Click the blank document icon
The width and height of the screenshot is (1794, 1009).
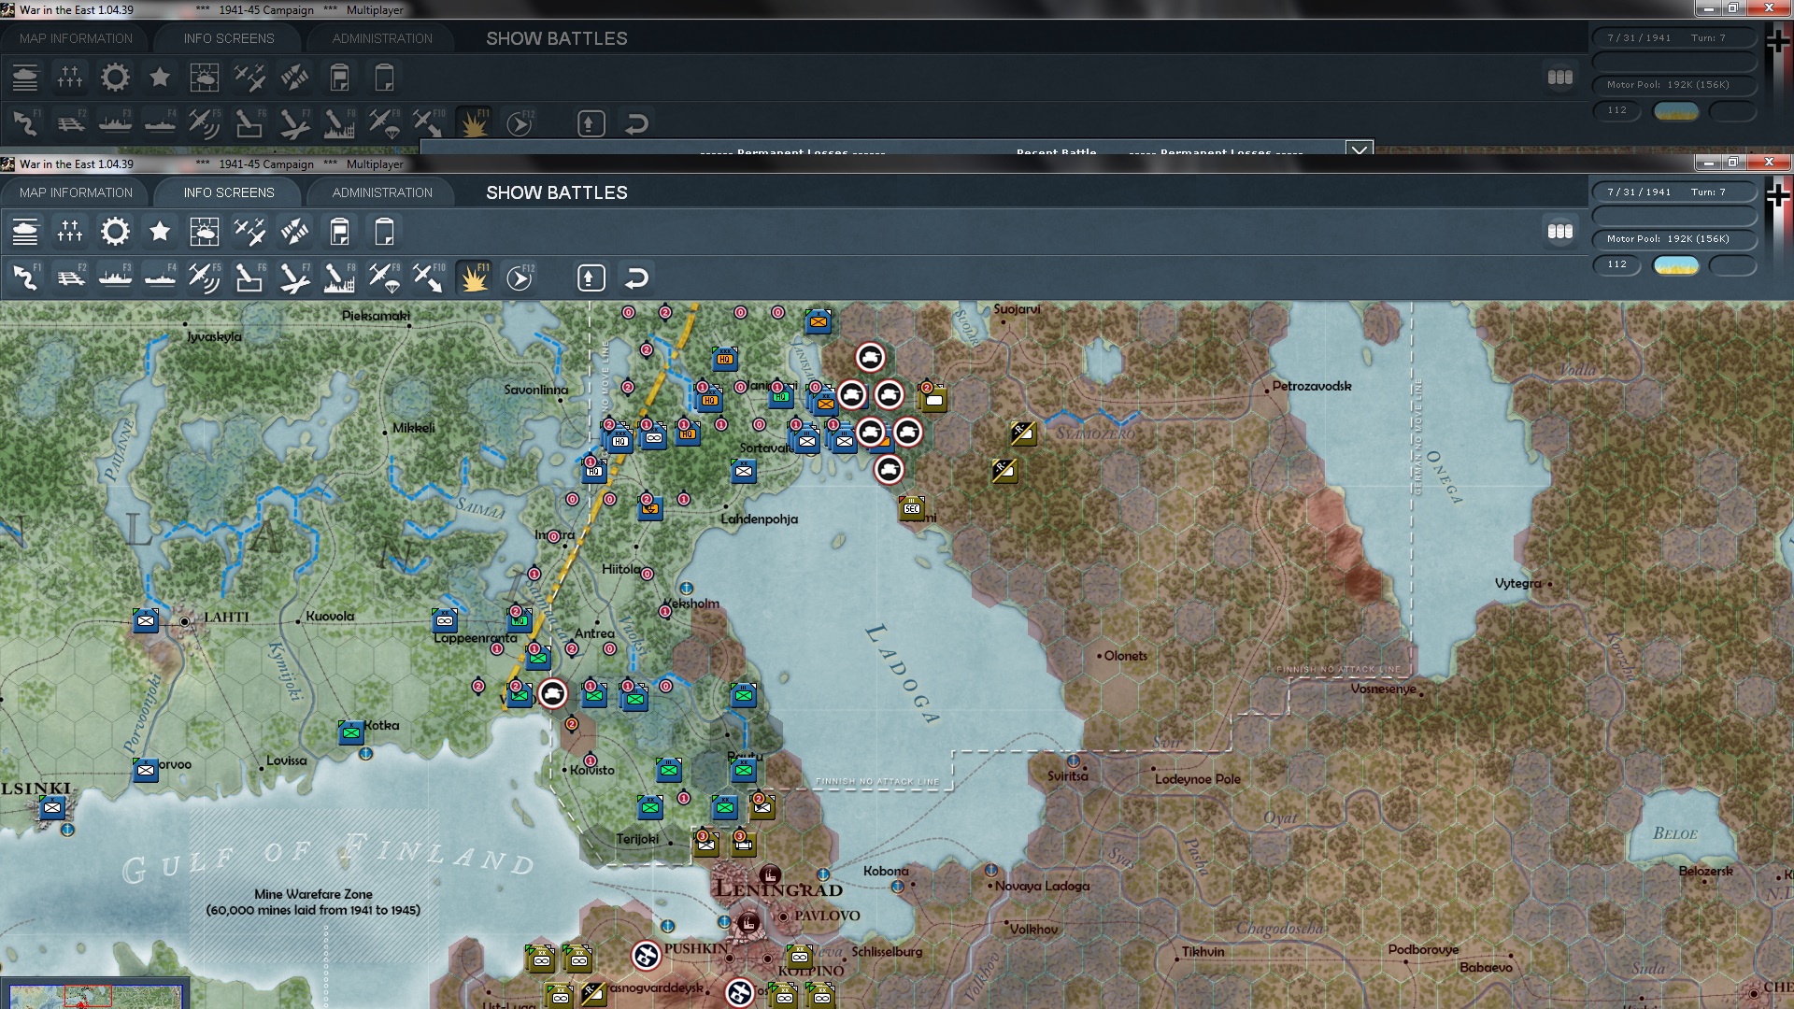coord(384,232)
